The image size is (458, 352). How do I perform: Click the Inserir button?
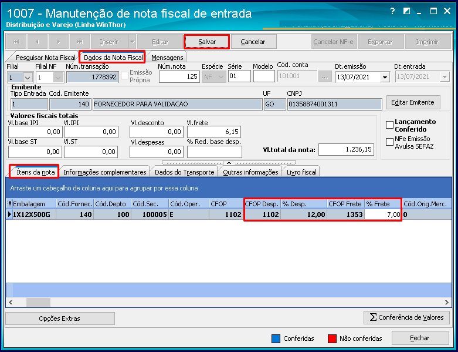pyautogui.click(x=109, y=42)
